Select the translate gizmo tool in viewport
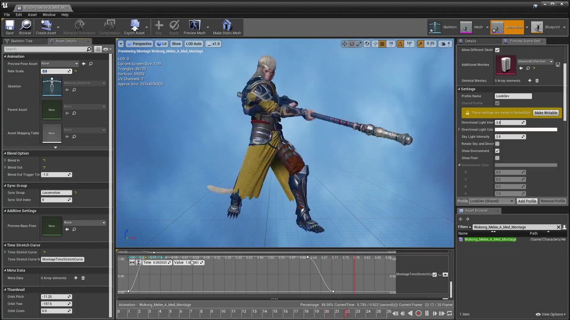 (x=344, y=44)
